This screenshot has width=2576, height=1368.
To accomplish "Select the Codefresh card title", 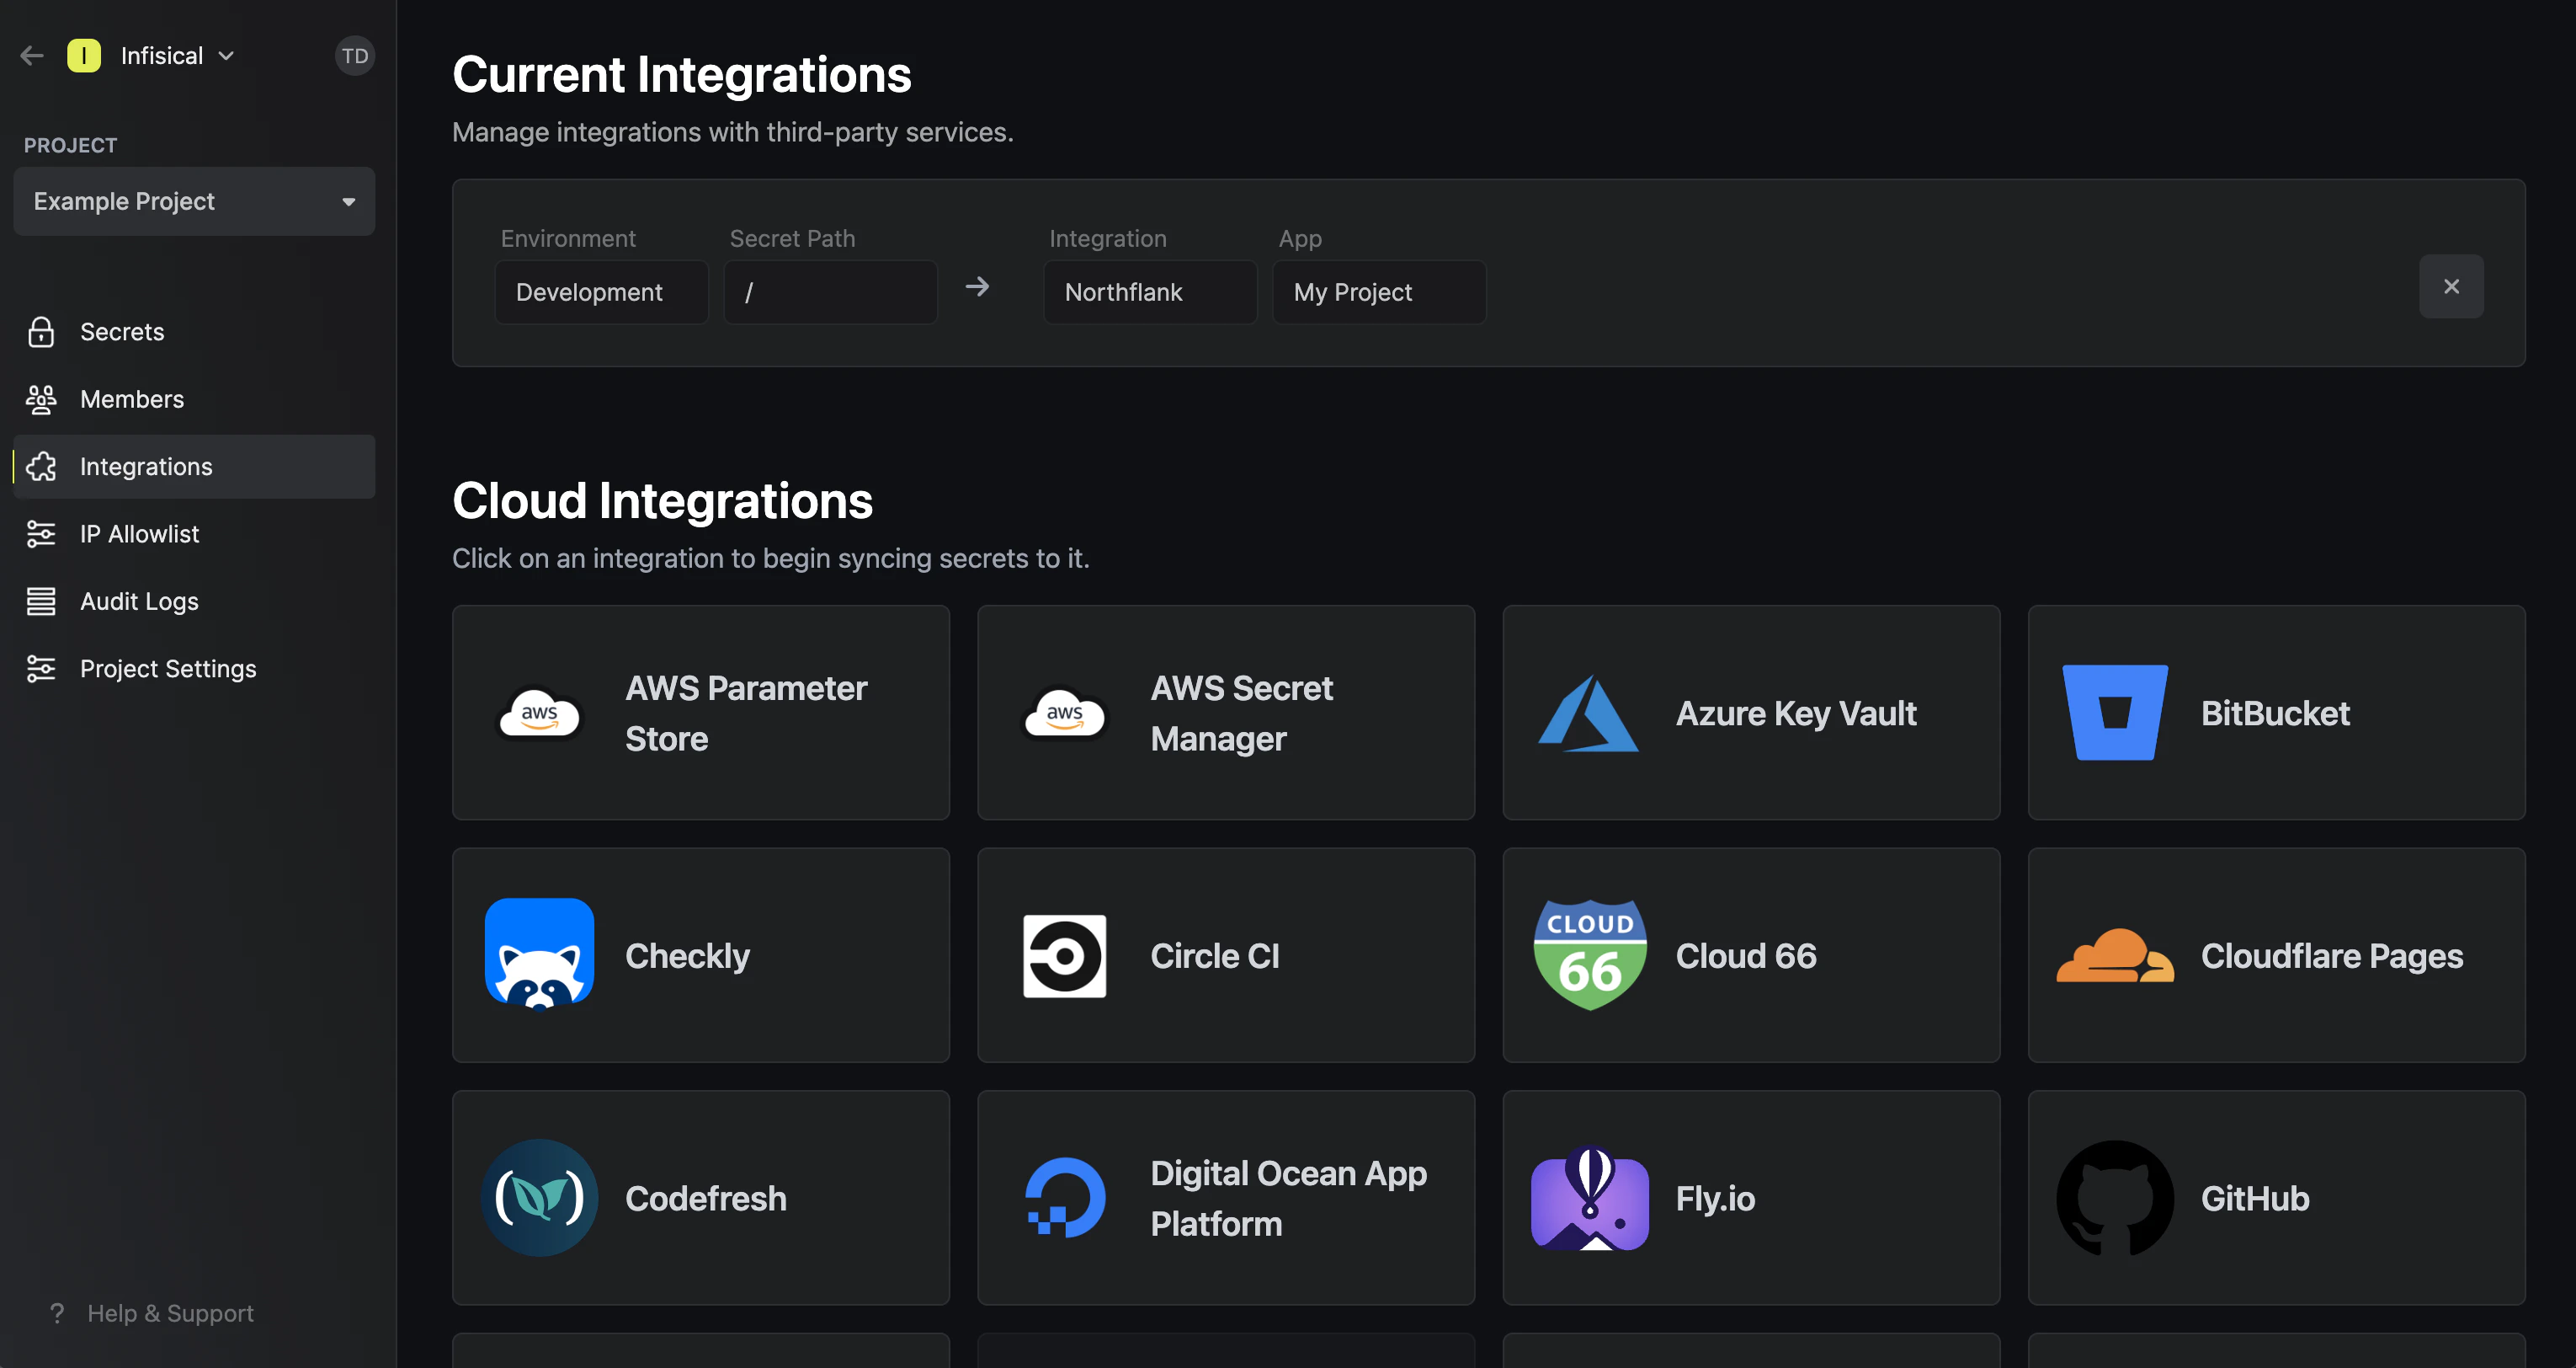I will 705,1198.
